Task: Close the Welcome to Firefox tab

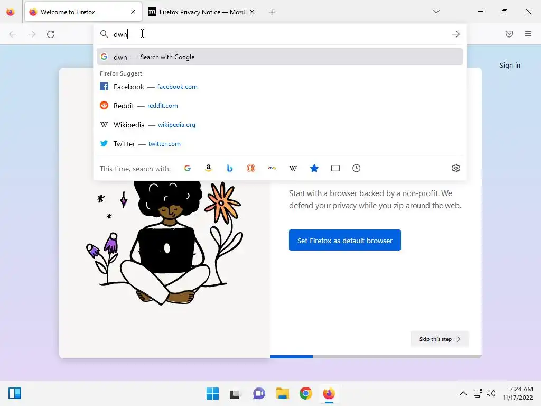Action: click(133, 12)
